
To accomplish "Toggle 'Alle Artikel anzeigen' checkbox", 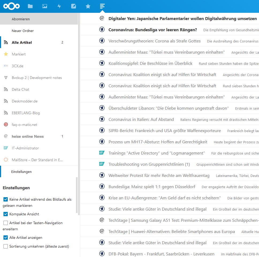I will click(6, 238).
